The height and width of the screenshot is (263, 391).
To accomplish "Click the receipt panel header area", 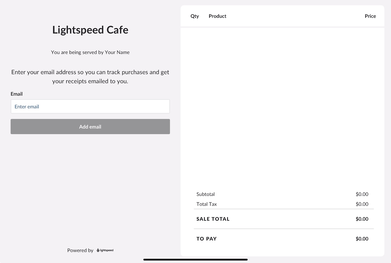I will 282,16.
